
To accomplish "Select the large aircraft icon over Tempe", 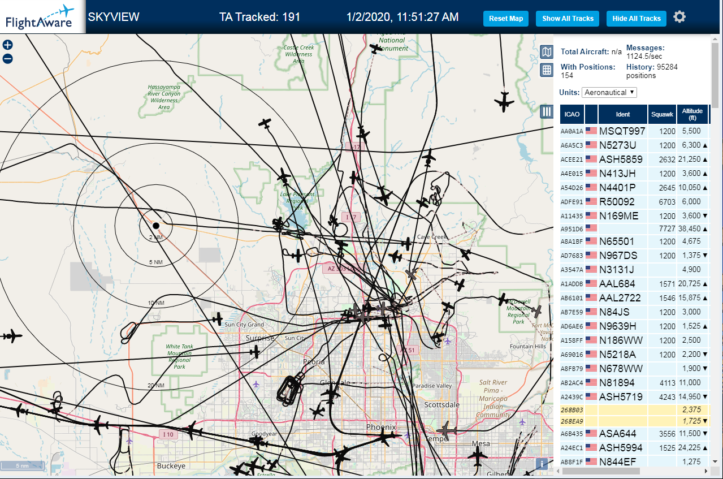I will pos(447,431).
